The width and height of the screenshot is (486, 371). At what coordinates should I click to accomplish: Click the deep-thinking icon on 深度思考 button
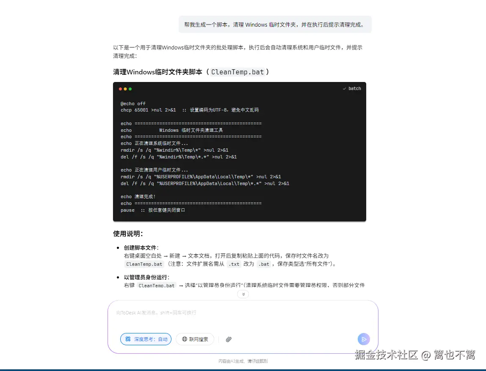click(127, 339)
